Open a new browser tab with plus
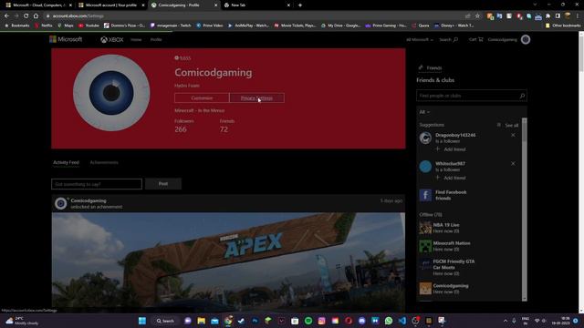This screenshot has width=584, height=328. (x=300, y=5)
